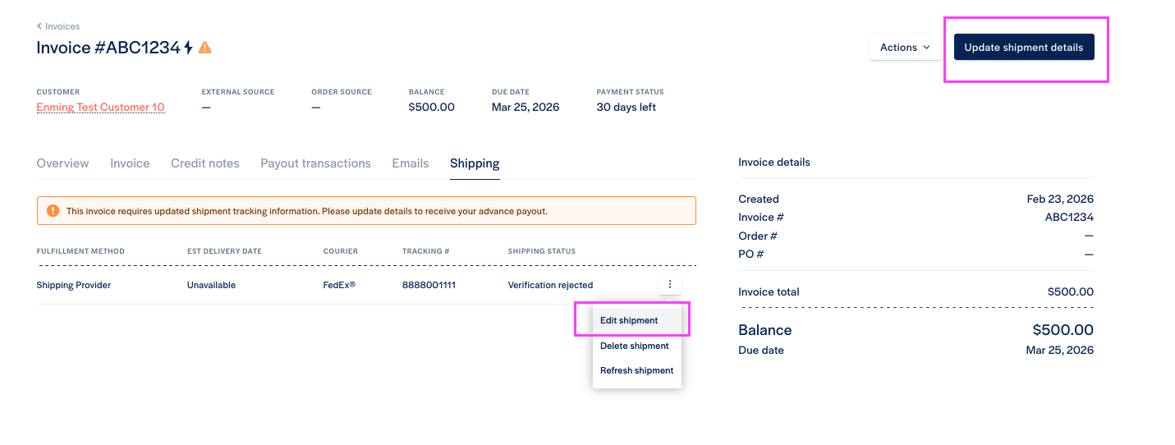
Task: Choose Delete shipment from menu
Action: 635,346
